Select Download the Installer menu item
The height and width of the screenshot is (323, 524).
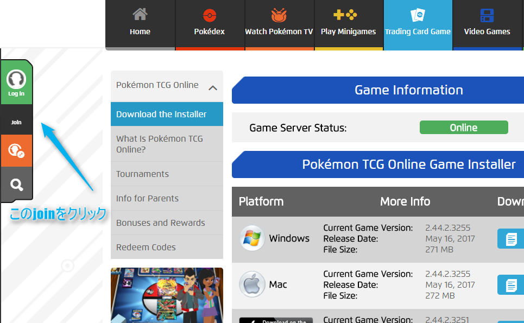(x=167, y=114)
